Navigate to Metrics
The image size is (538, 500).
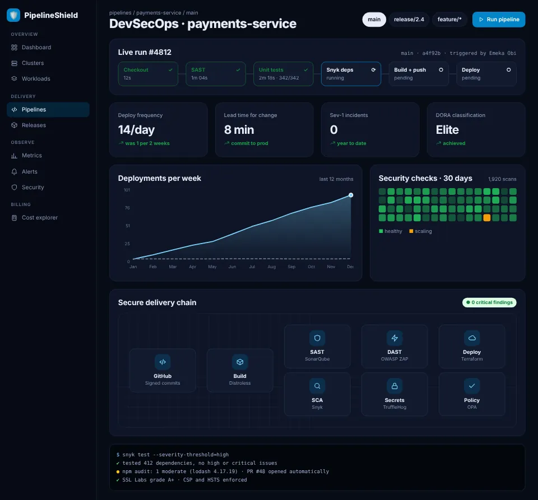(x=48, y=156)
